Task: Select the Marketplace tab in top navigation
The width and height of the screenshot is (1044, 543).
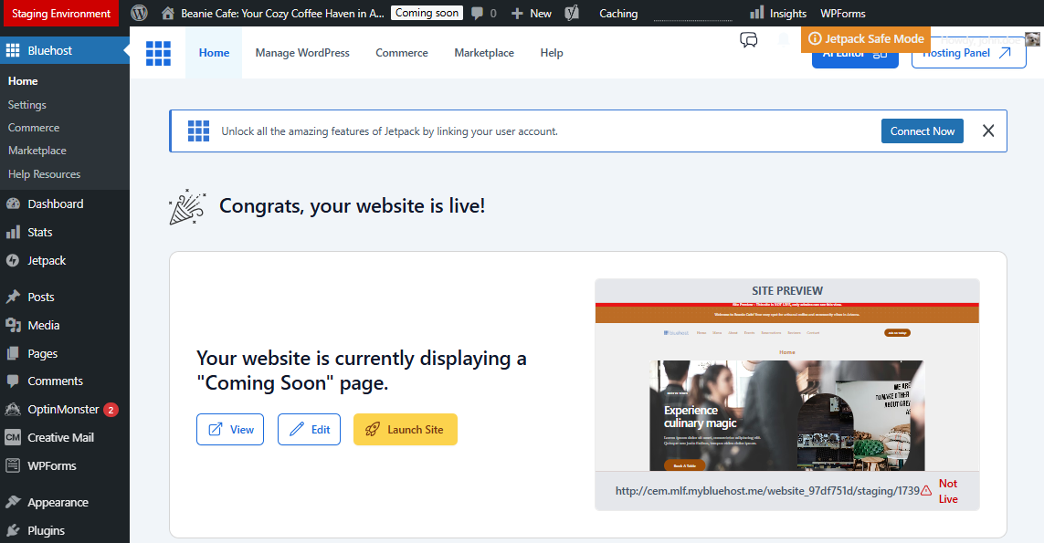Action: point(484,53)
